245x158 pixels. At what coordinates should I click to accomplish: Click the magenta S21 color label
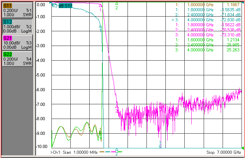coord(7,38)
